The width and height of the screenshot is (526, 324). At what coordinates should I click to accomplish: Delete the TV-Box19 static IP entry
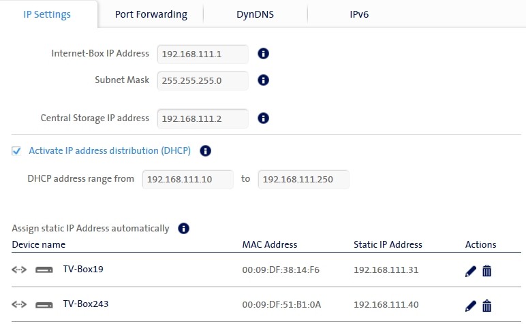pos(487,271)
